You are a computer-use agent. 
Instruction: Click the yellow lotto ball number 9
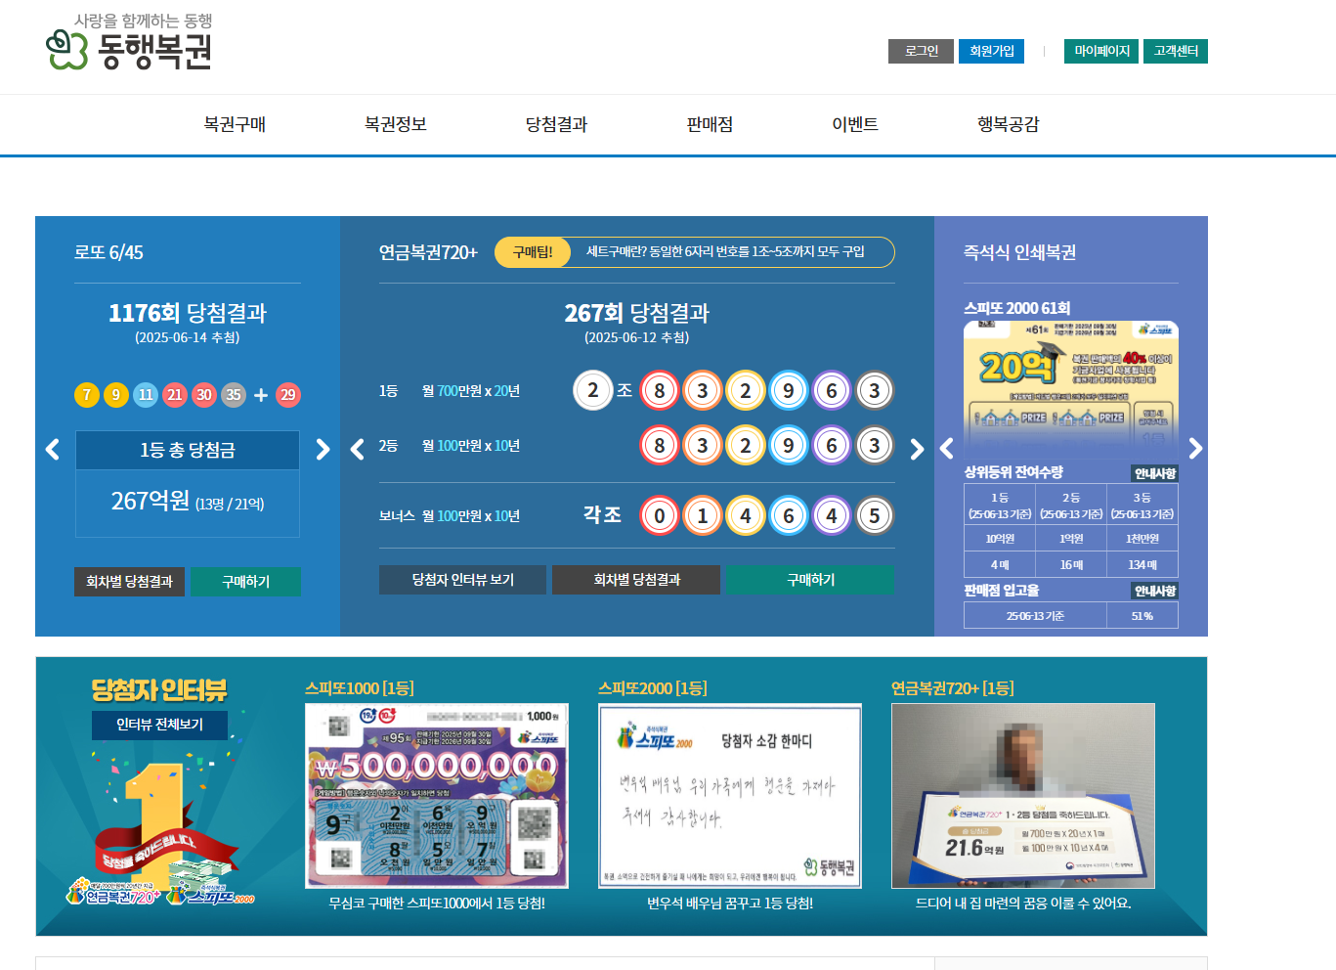(x=116, y=395)
